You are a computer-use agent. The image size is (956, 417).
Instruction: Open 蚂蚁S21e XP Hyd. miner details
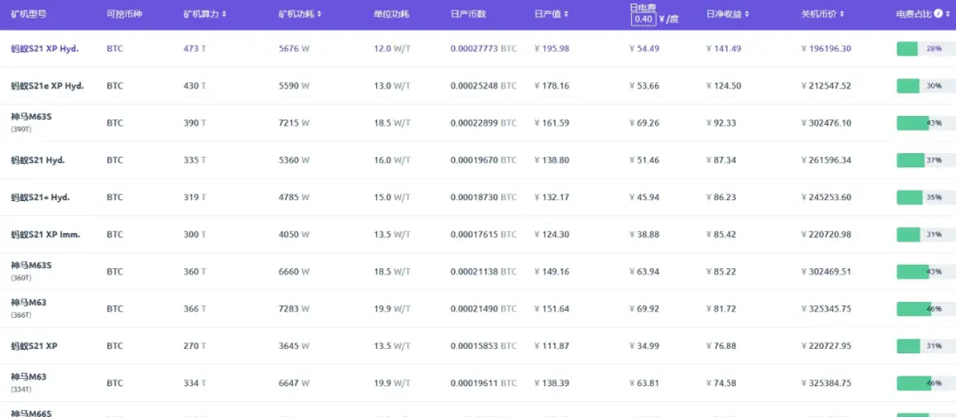coord(48,86)
